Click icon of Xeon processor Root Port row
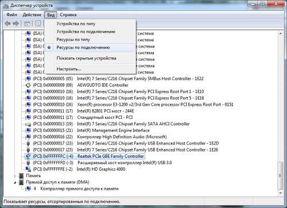287x208 pixels. coord(28,105)
